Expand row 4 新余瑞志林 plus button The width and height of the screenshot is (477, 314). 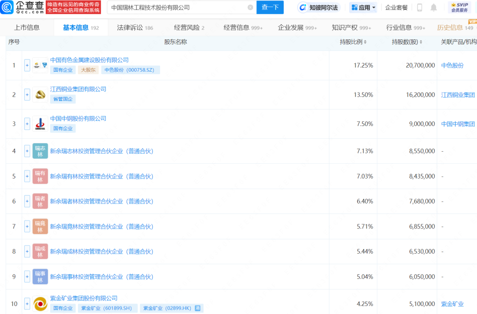coord(27,151)
